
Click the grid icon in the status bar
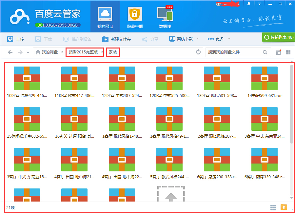coord(273,207)
